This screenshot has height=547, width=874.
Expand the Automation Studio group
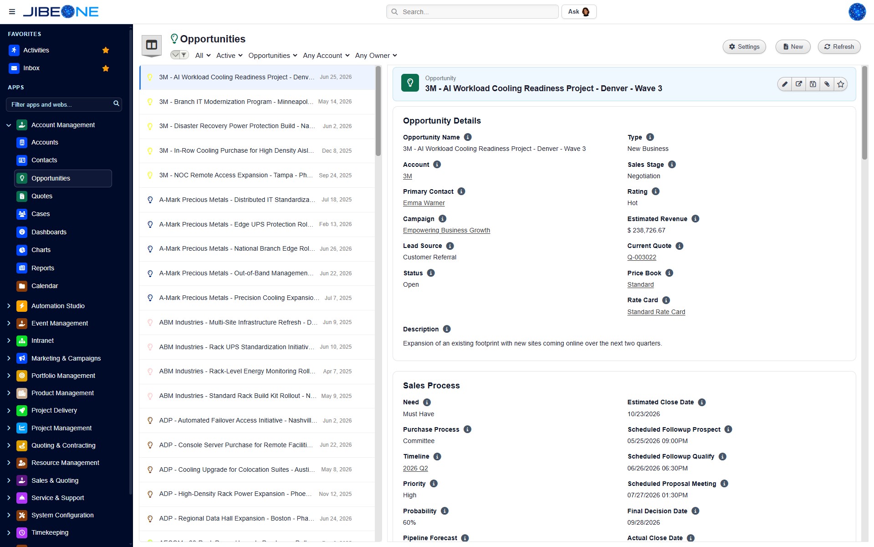pos(9,306)
